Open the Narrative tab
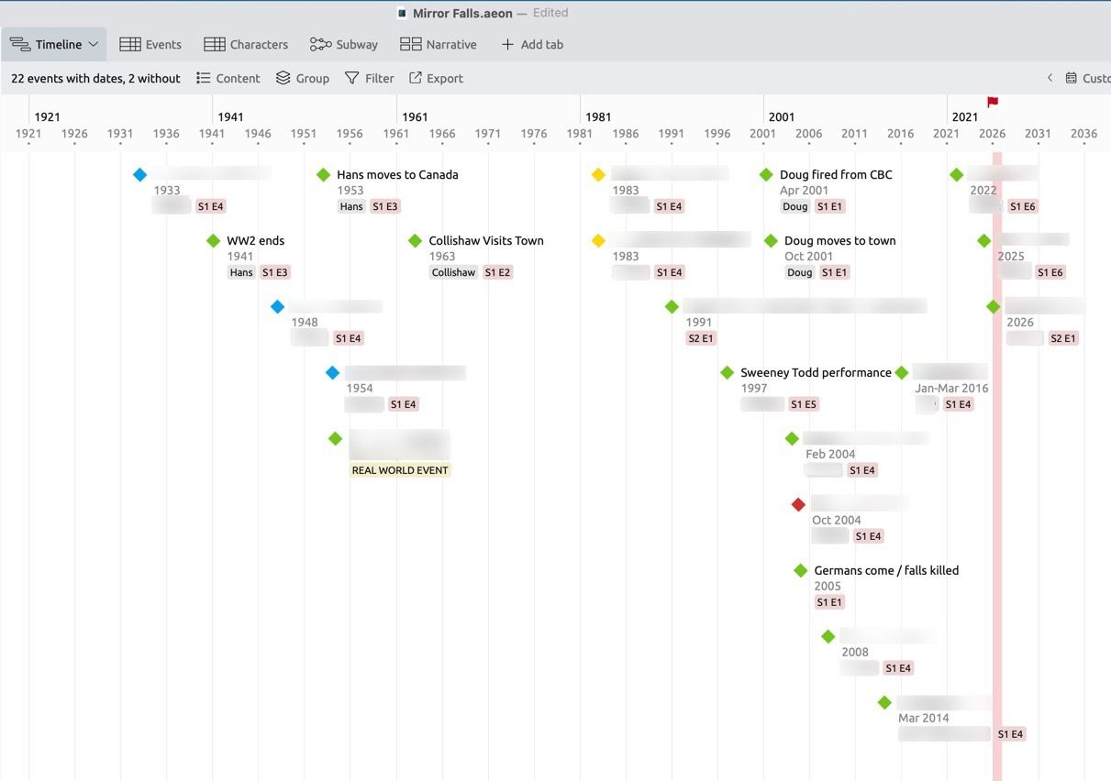This screenshot has width=1111, height=781. pos(439,44)
